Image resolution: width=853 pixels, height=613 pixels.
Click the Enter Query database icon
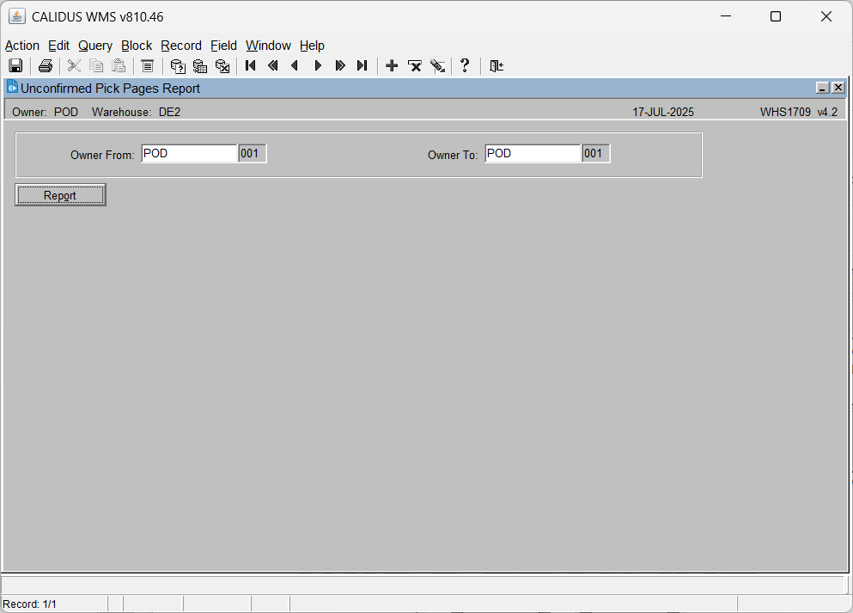click(x=178, y=66)
